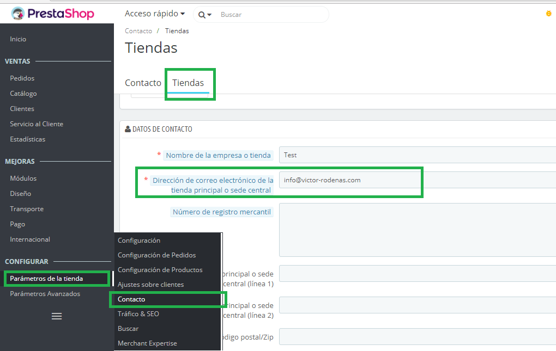Click the store email address field
The image size is (556, 351).
[x=349, y=180]
